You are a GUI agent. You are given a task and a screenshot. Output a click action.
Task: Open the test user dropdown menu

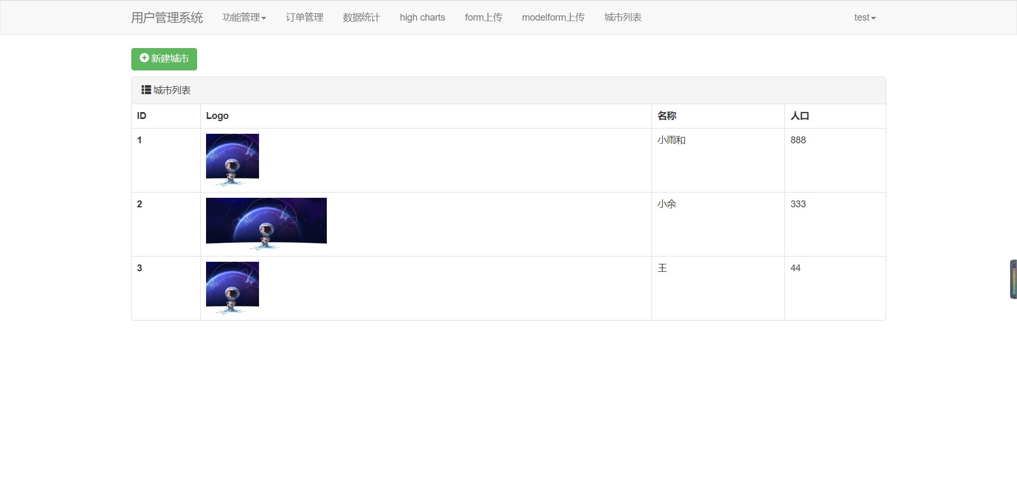864,17
